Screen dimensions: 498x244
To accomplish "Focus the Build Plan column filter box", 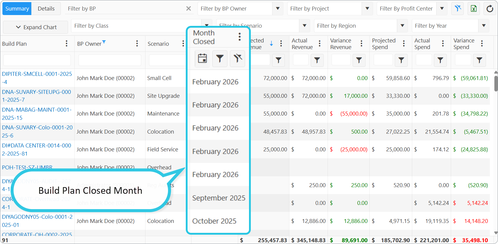I will click(x=37, y=60).
